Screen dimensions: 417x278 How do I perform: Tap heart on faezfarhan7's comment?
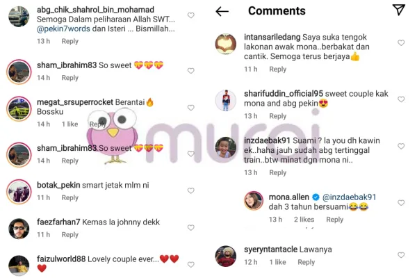190,227
